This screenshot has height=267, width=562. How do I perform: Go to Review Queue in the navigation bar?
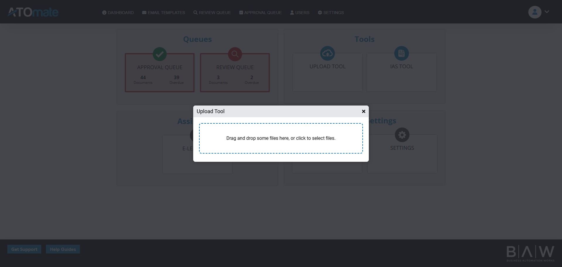212,13
